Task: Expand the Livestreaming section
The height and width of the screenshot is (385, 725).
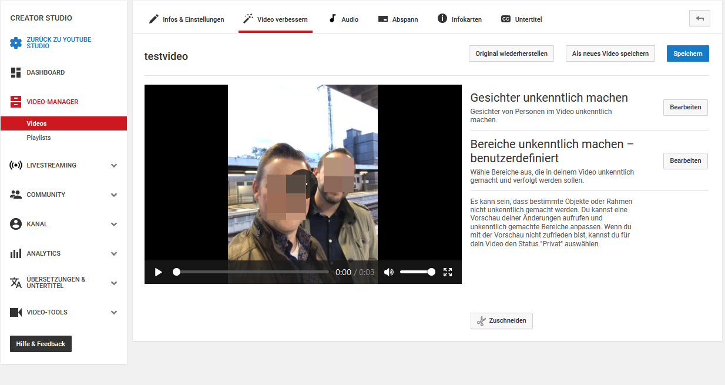Action: pyautogui.click(x=114, y=165)
